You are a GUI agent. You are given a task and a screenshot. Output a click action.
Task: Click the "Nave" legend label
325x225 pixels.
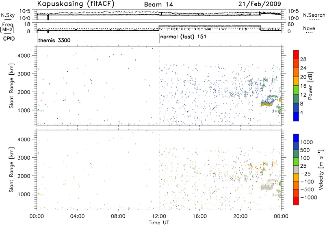coord(309,28)
